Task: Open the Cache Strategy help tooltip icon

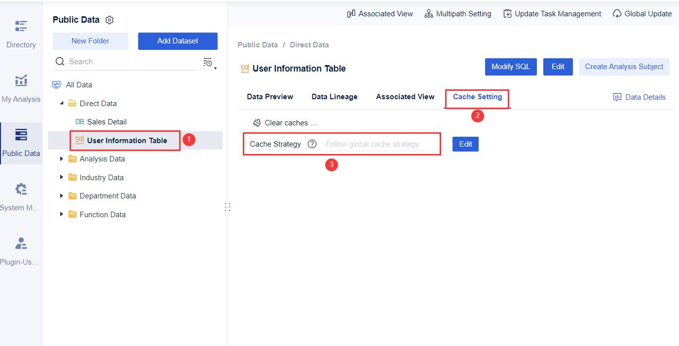Action: pyautogui.click(x=312, y=144)
